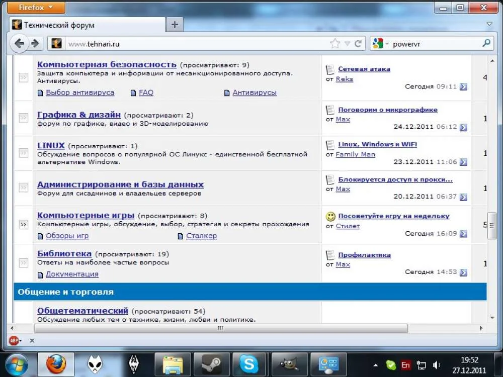Click the reload page icon
This screenshot has height=377, width=503.
click(358, 44)
